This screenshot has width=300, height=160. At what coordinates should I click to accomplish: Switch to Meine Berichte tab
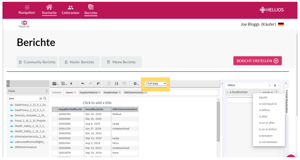pyautogui.click(x=121, y=62)
